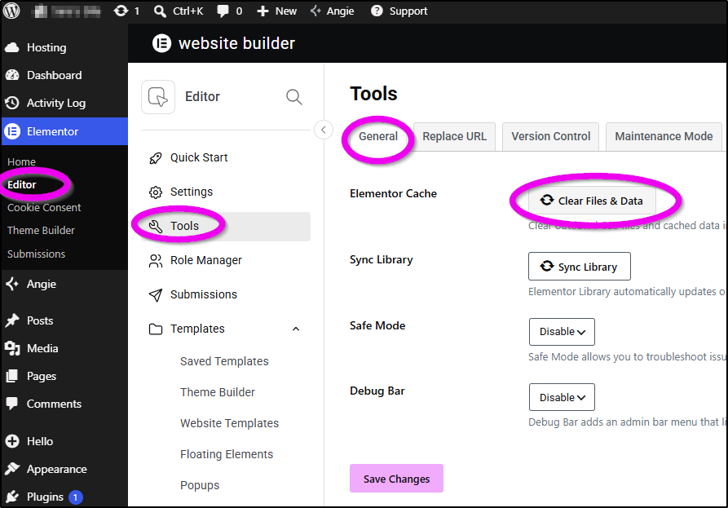Open Elementor Home submenu link
The image size is (728, 508).
coord(21,161)
